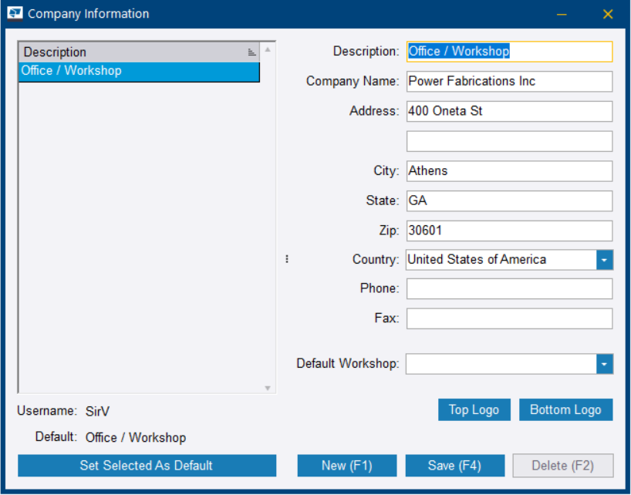Click the City field containing Athens
Image resolution: width=631 pixels, height=495 pixels.
pos(509,171)
